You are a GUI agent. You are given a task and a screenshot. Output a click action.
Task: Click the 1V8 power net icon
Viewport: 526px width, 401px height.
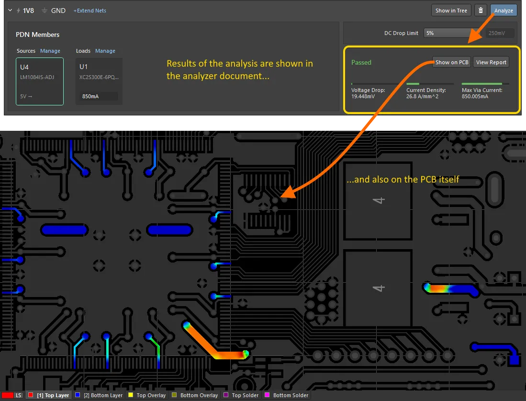18,11
